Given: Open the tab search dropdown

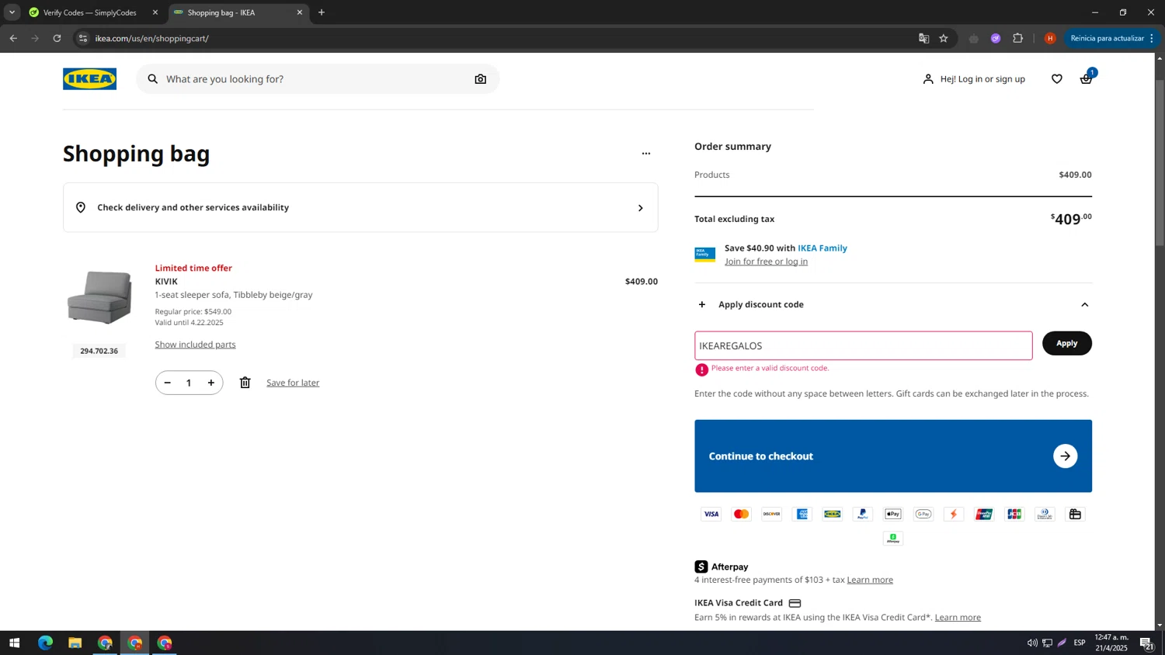Looking at the screenshot, I should pos(12,12).
